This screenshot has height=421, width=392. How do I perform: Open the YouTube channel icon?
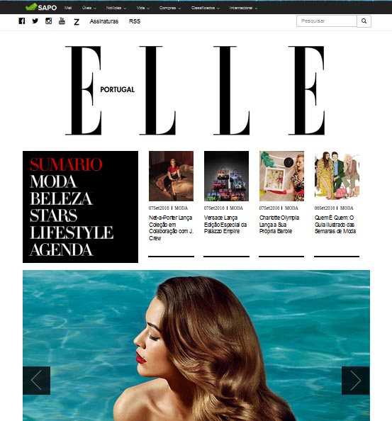tap(62, 21)
